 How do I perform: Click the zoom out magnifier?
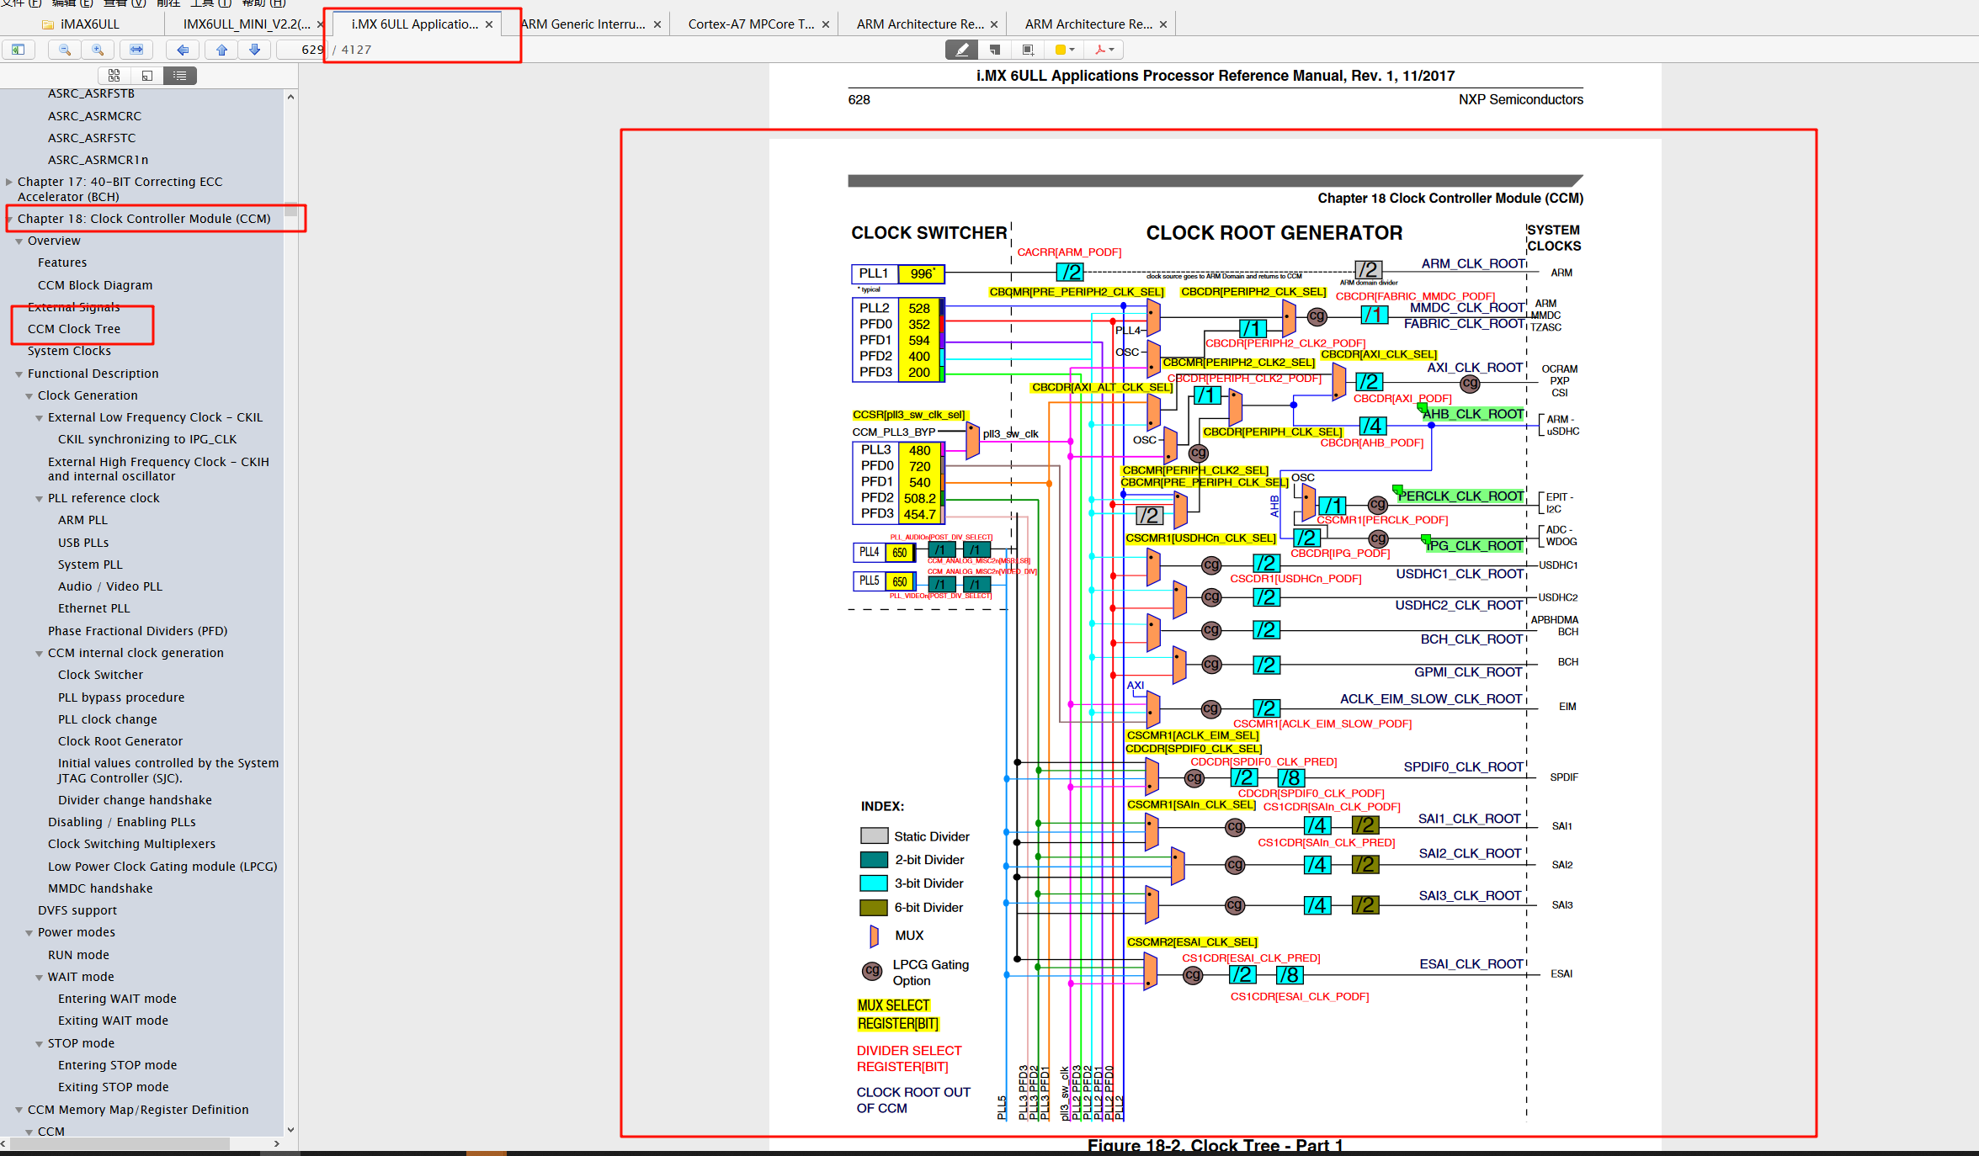(65, 50)
